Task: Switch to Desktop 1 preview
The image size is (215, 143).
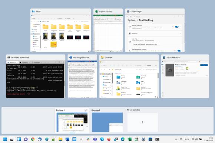Action: click(x=72, y=122)
